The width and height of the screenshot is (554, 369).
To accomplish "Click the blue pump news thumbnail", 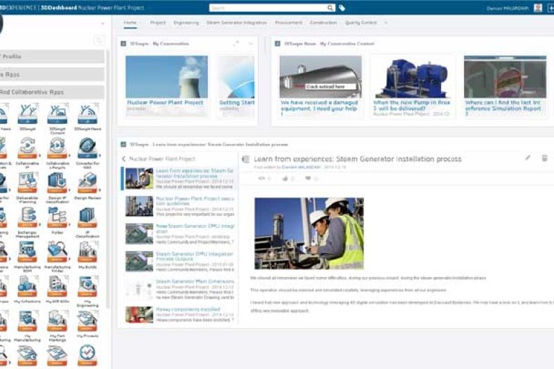I will pyautogui.click(x=412, y=77).
